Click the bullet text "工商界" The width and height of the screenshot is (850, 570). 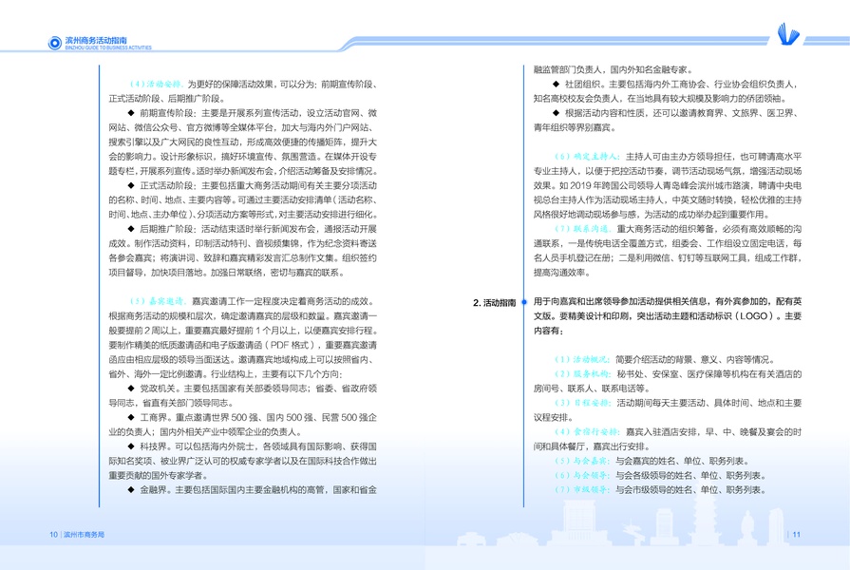153,418
